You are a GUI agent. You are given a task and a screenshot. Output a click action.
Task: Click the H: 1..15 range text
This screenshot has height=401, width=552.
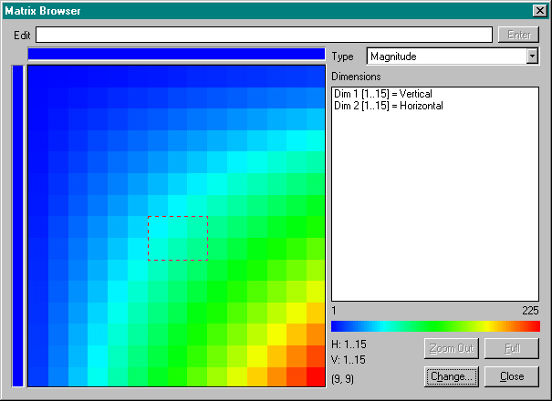click(349, 344)
